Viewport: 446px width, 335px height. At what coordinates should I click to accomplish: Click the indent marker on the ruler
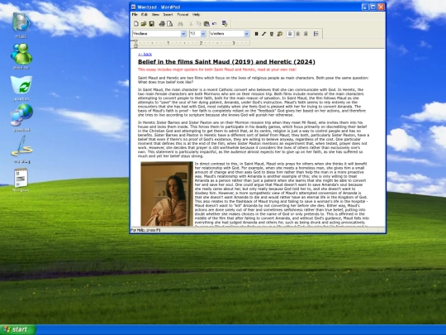coord(135,44)
